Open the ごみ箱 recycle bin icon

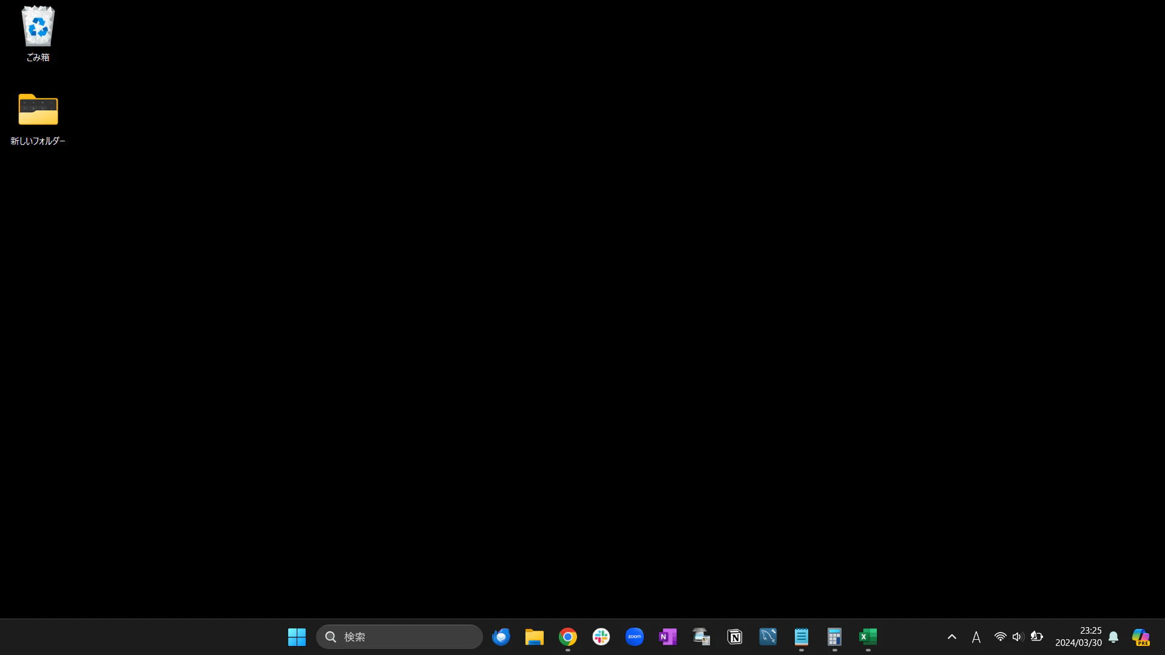[38, 27]
